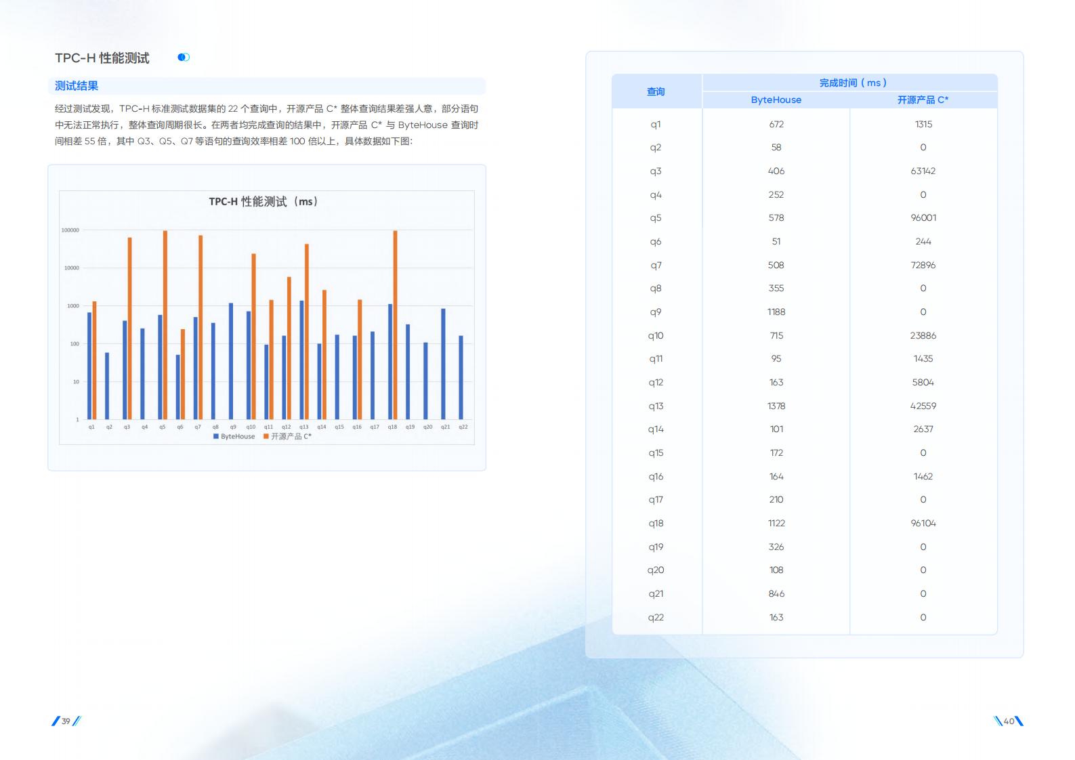
Task: Select value 96104 in the q18 row
Action: pos(923,523)
